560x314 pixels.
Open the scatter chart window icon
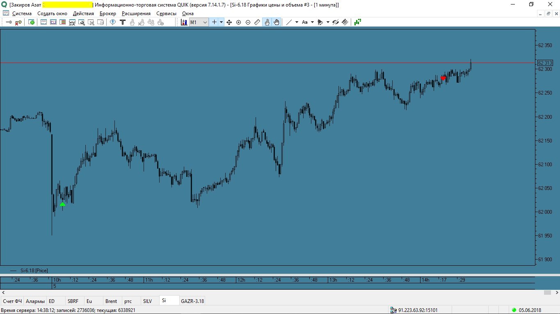click(x=53, y=22)
